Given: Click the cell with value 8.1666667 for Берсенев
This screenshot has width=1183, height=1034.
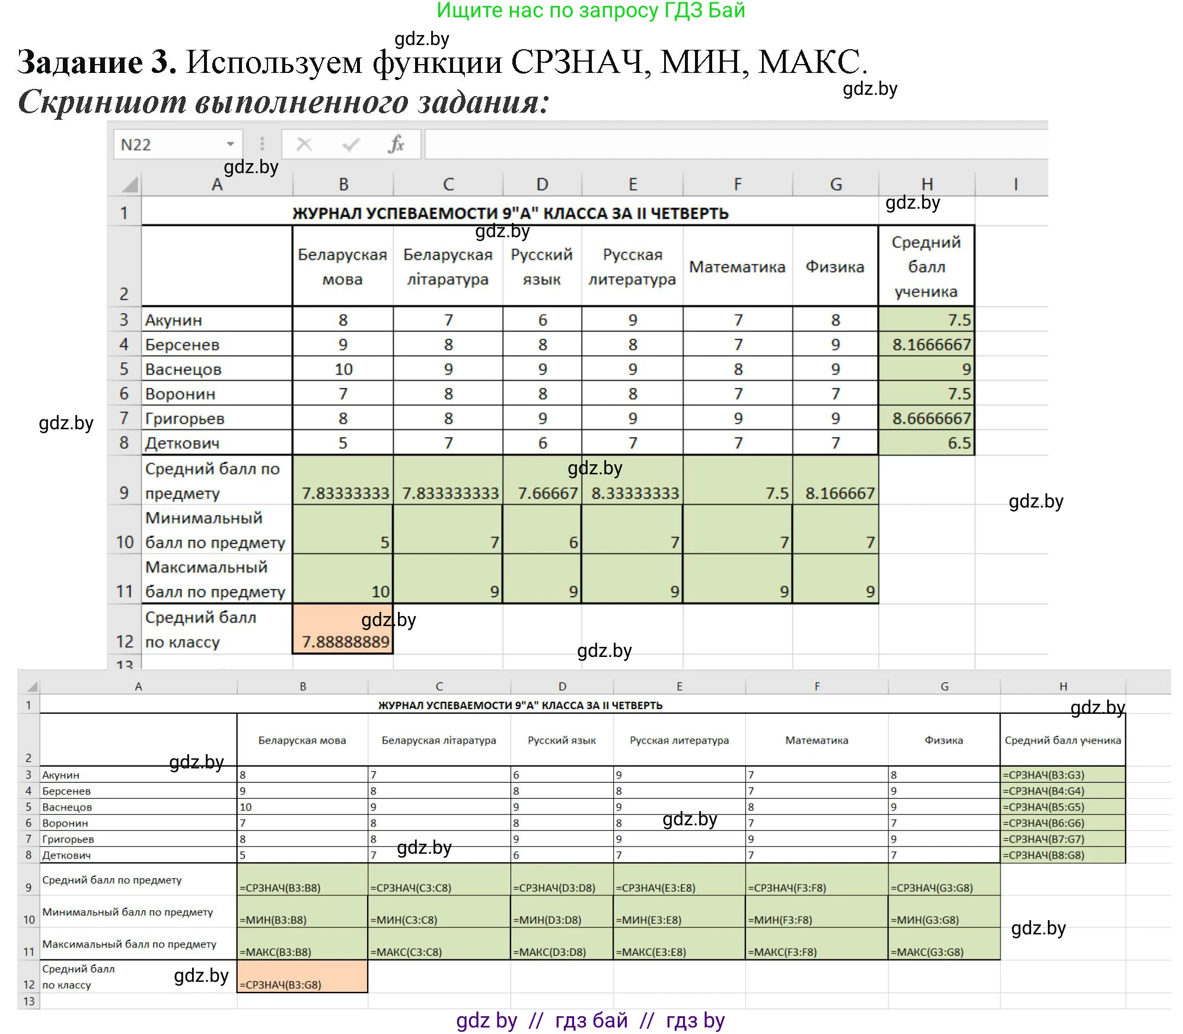Looking at the screenshot, I should click(927, 344).
